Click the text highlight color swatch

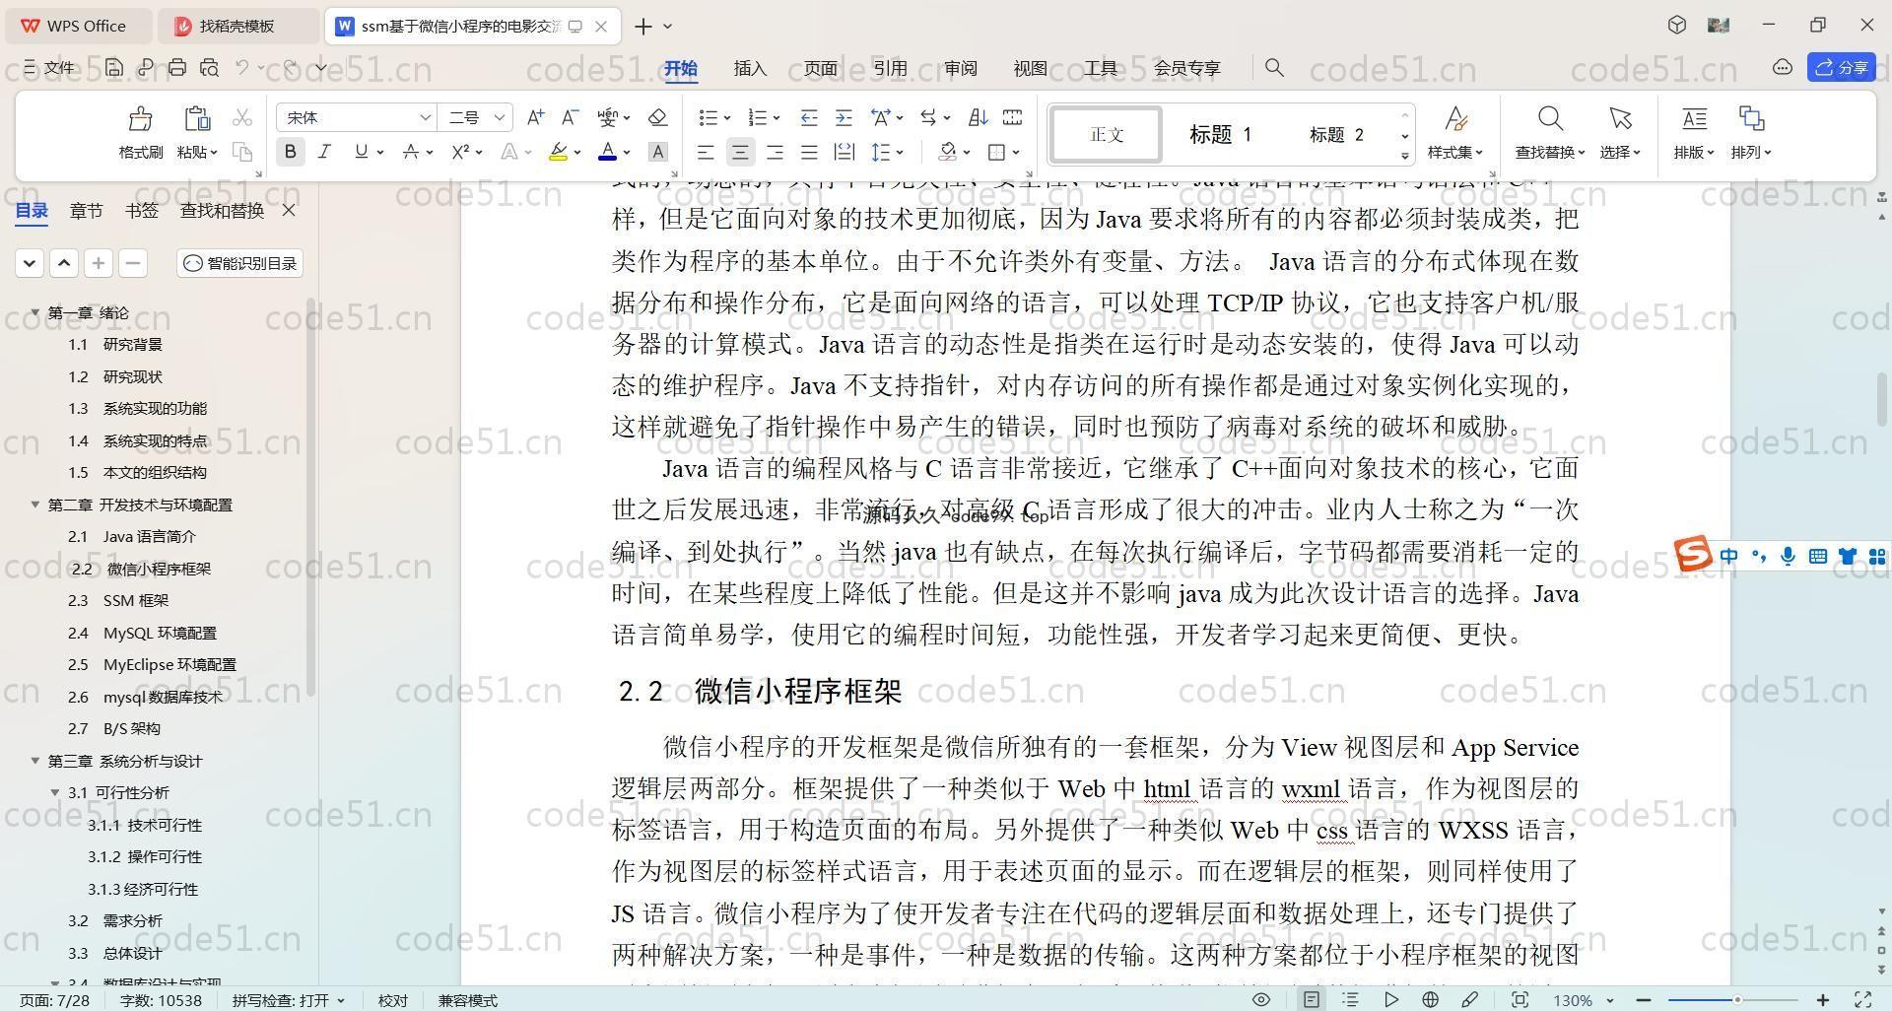pos(558,152)
